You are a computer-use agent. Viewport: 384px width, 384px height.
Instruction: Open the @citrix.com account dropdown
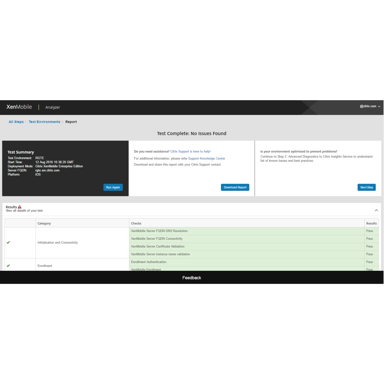tap(368, 106)
